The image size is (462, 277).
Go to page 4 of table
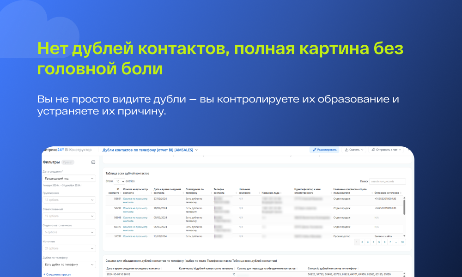(373, 242)
